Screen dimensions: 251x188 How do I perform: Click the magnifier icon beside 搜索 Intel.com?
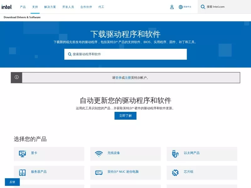pos(203,7)
